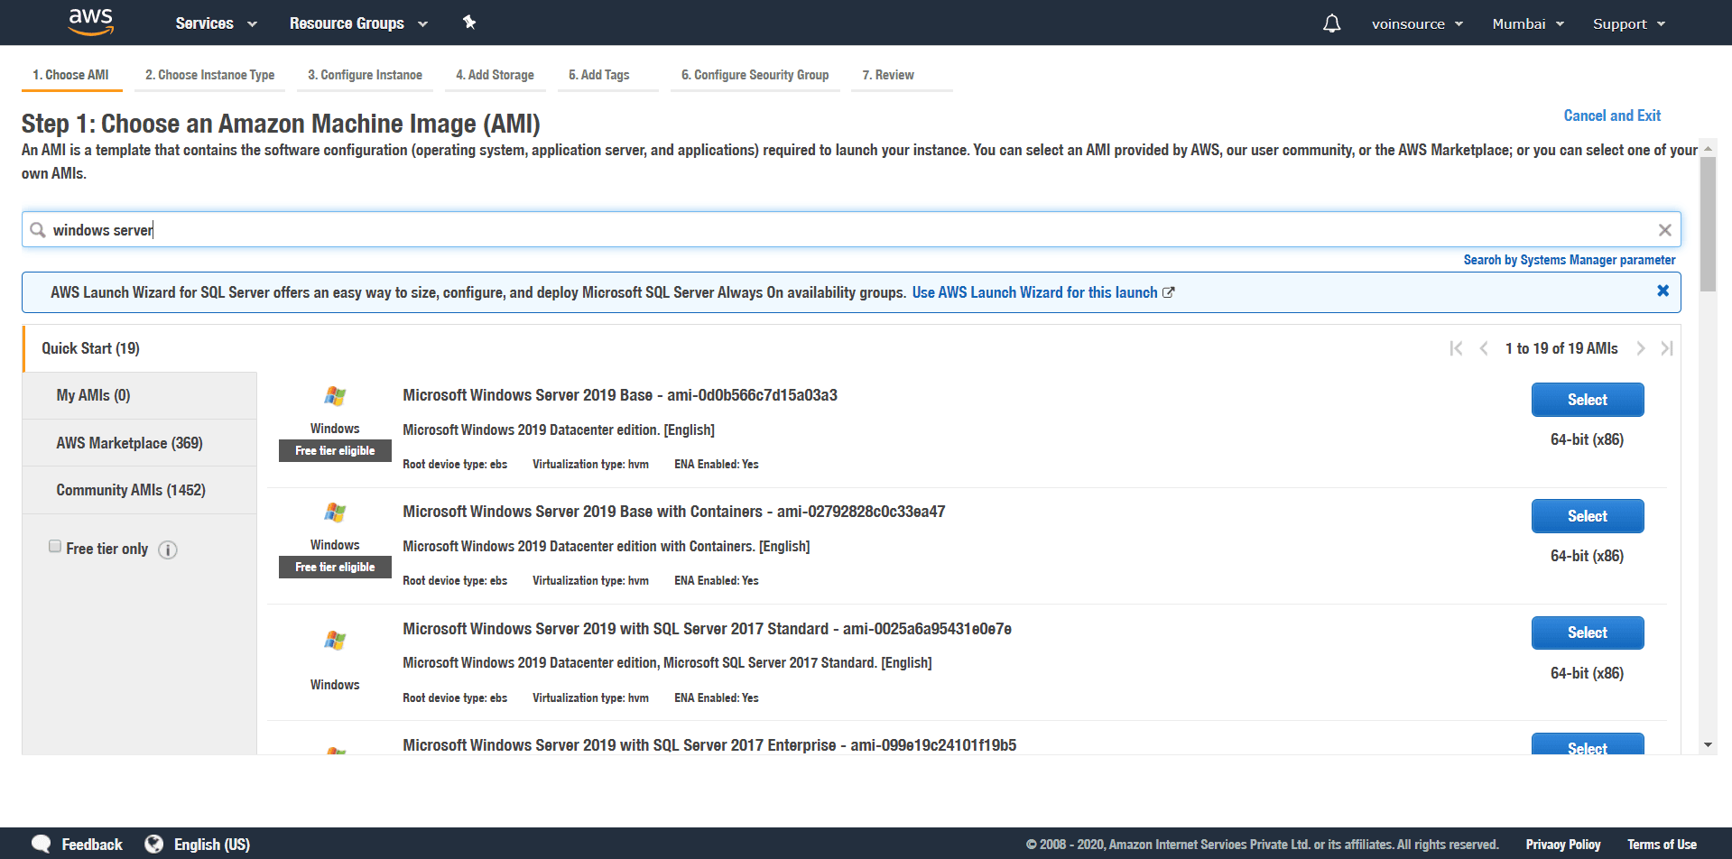Go to step 6. Configure Security Group
The image size is (1732, 859).
click(x=755, y=75)
